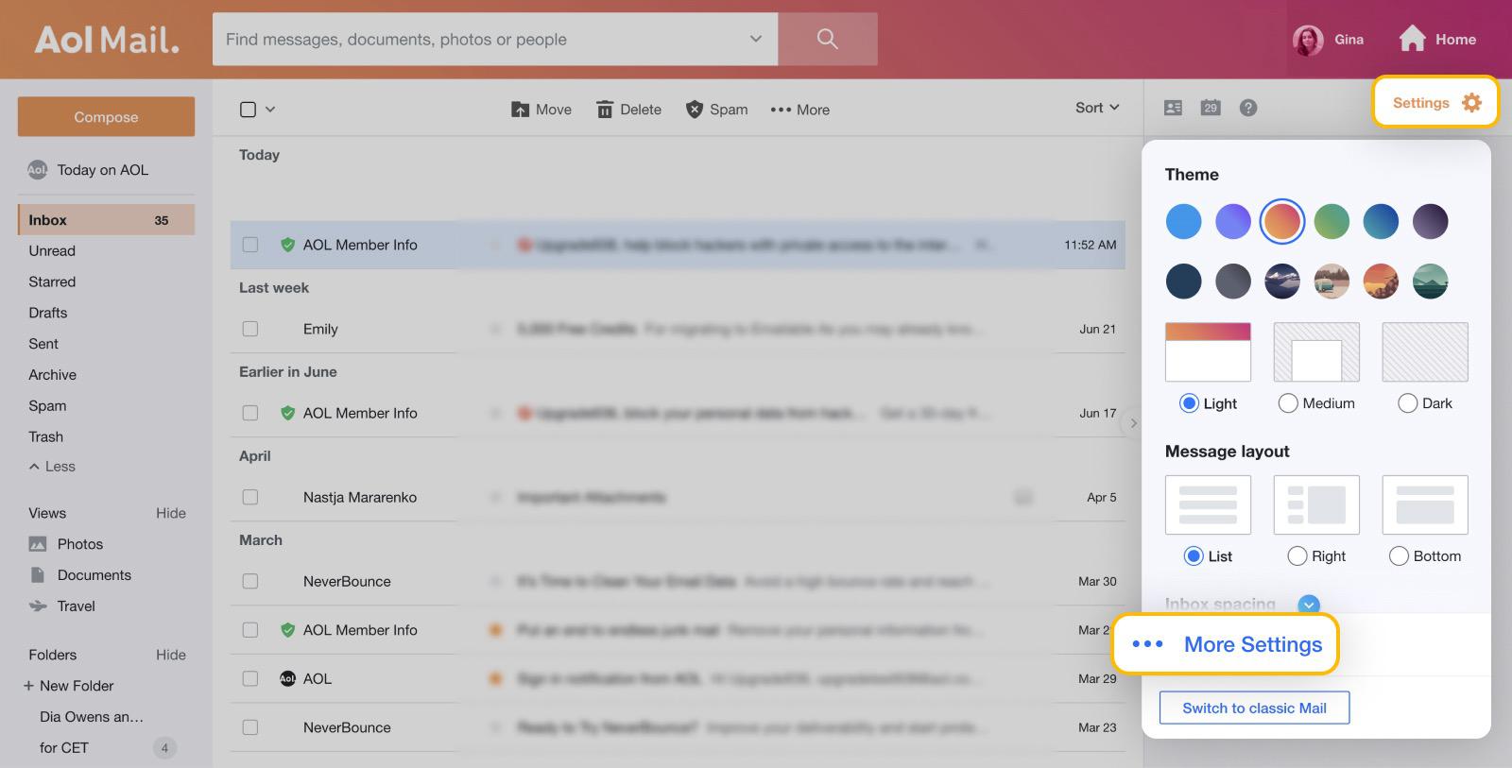Open attachment icon on Nastja Mararenko email

tap(1022, 497)
